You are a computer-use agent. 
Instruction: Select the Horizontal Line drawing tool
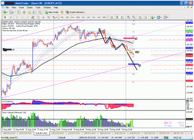point(22,17)
